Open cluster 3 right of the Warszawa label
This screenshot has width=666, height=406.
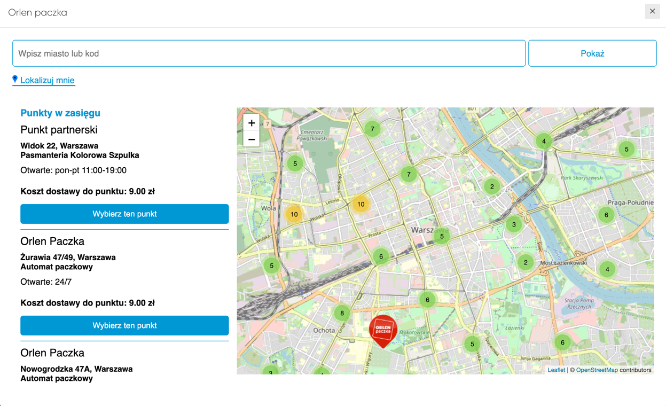(x=514, y=224)
